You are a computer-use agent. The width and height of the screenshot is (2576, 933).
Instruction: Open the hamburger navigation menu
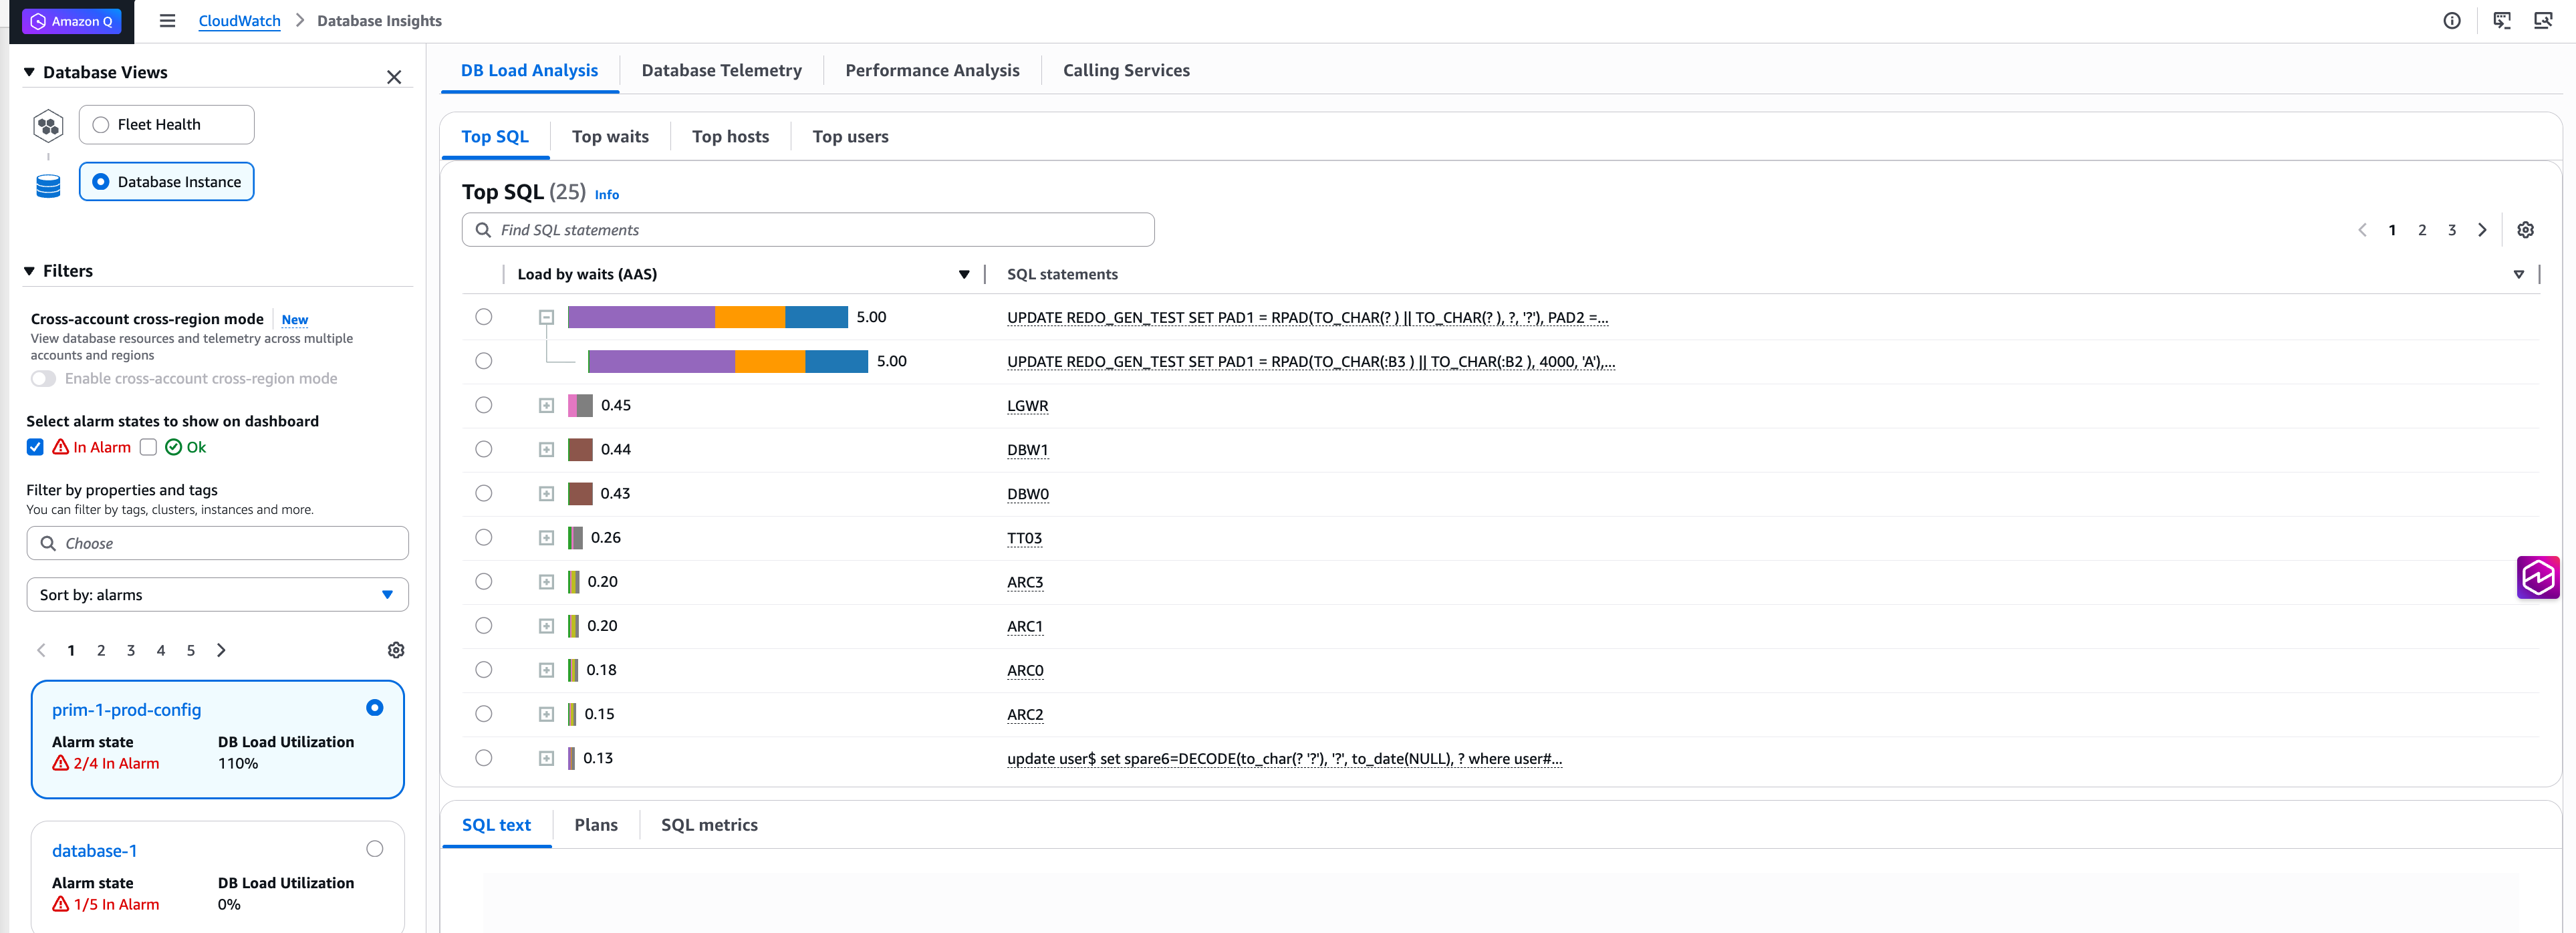point(167,21)
